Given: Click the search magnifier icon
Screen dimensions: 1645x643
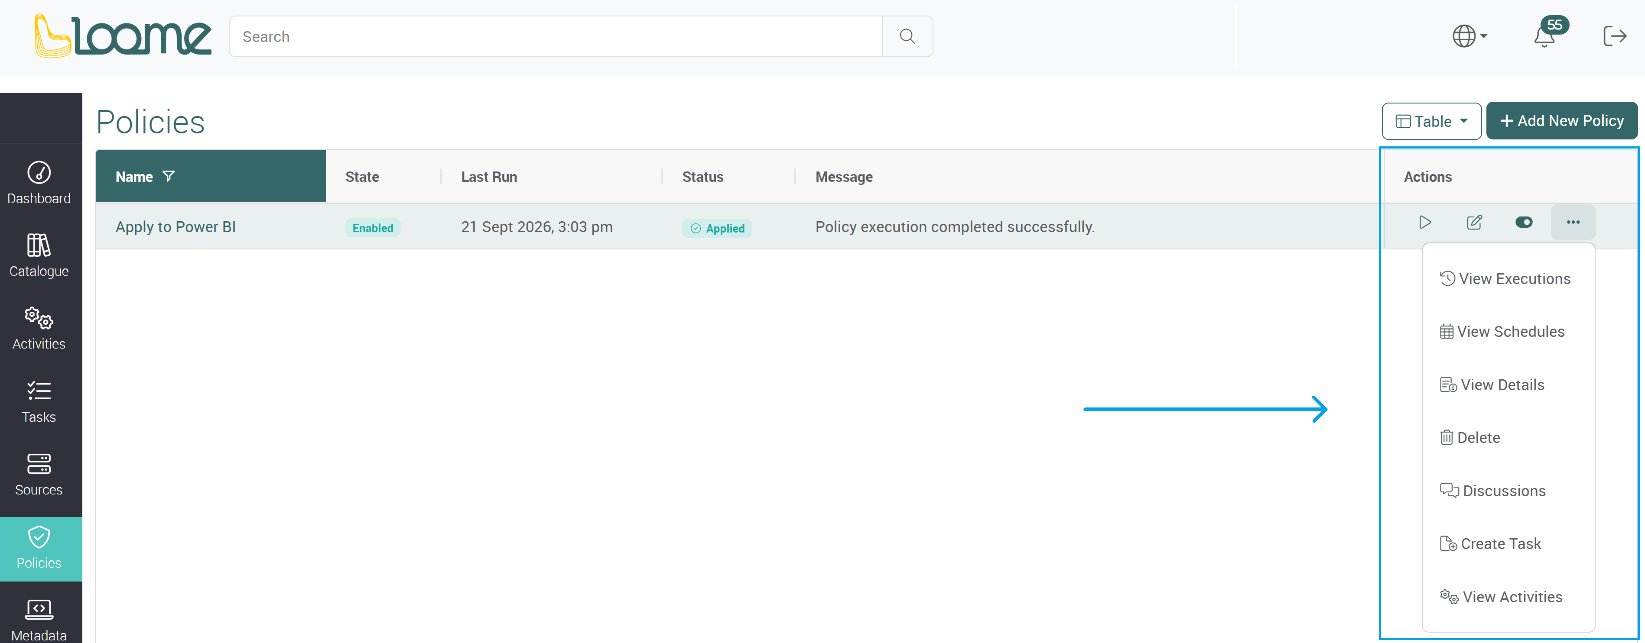Looking at the screenshot, I should 907,36.
